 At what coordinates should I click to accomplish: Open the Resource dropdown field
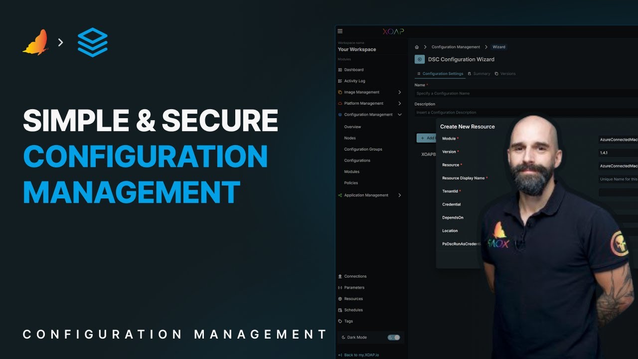pyautogui.click(x=618, y=166)
